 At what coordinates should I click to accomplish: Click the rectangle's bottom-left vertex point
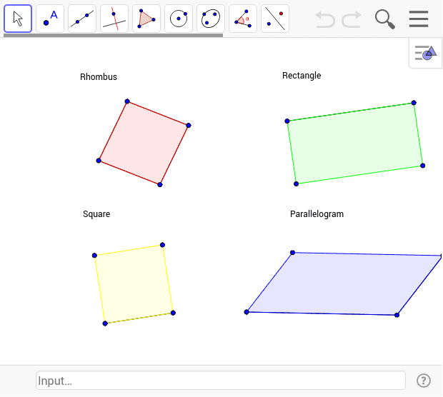(x=296, y=184)
